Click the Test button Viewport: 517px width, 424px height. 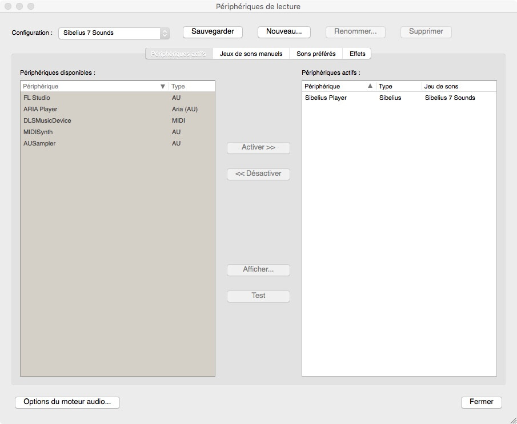[258, 296]
